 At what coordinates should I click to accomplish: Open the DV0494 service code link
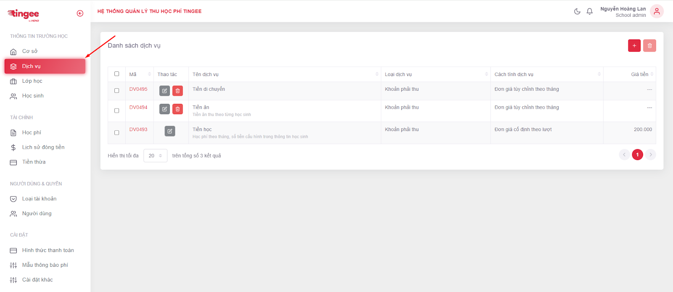[x=138, y=108]
